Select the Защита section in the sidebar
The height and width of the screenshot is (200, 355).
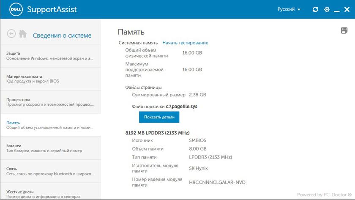pyautogui.click(x=50, y=56)
